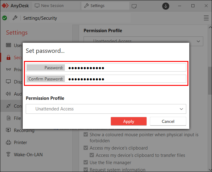Screen dimensions: 212x172
Task: Click the Cancel button
Action: click(x=168, y=121)
